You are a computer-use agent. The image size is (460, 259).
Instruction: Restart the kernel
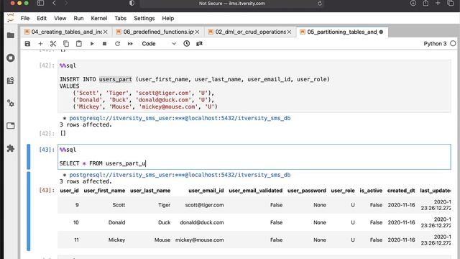click(117, 44)
